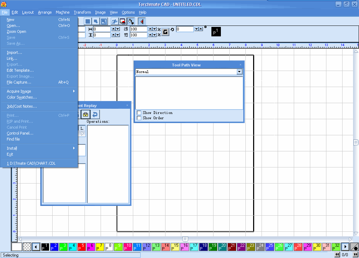Click the horizontal scrollbar center grip
Image resolution: width=359 pixels, height=258 pixels.
185,239
